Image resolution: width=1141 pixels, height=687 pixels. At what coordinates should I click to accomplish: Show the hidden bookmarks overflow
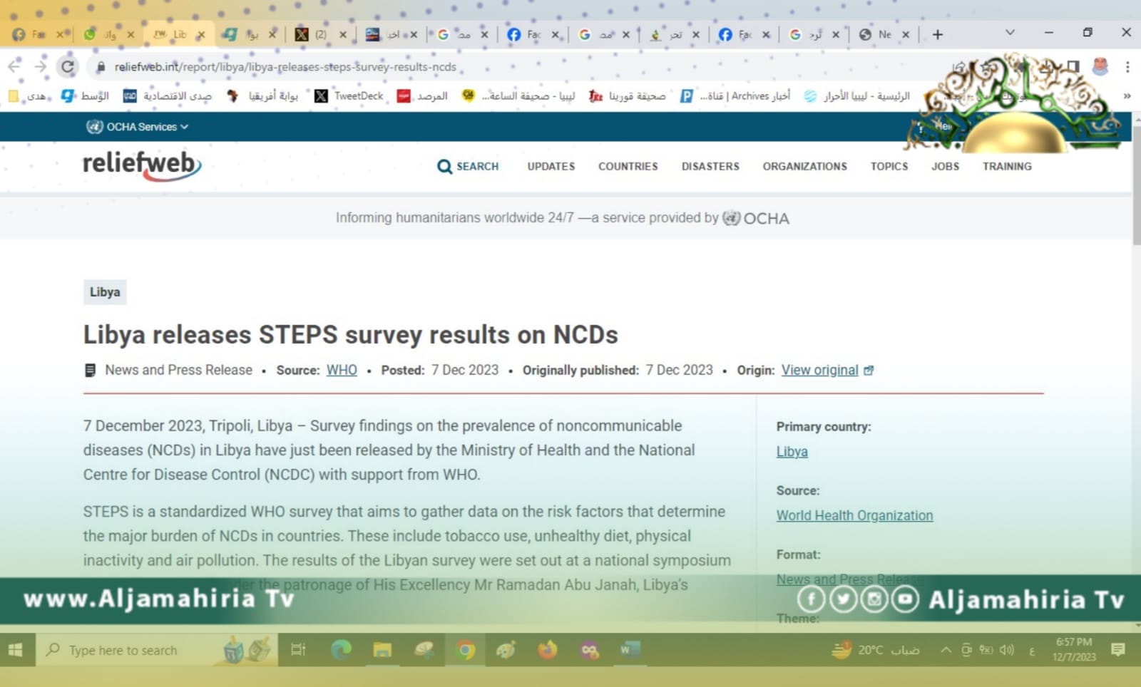1127,95
